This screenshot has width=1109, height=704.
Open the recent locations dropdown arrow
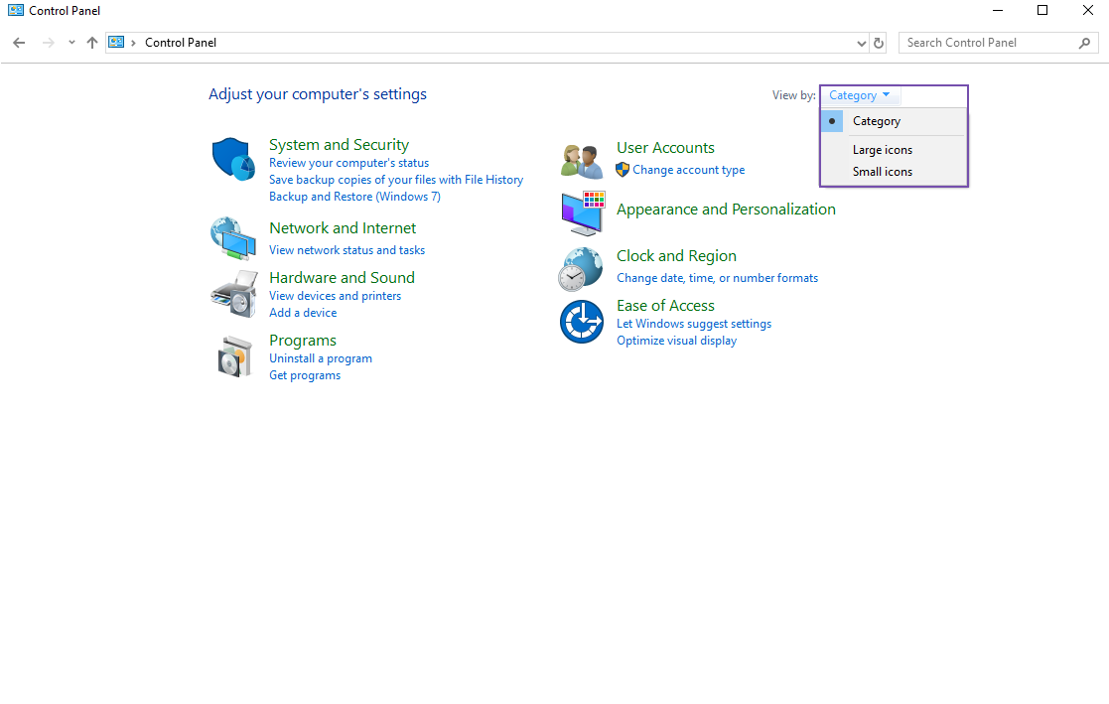[71, 43]
